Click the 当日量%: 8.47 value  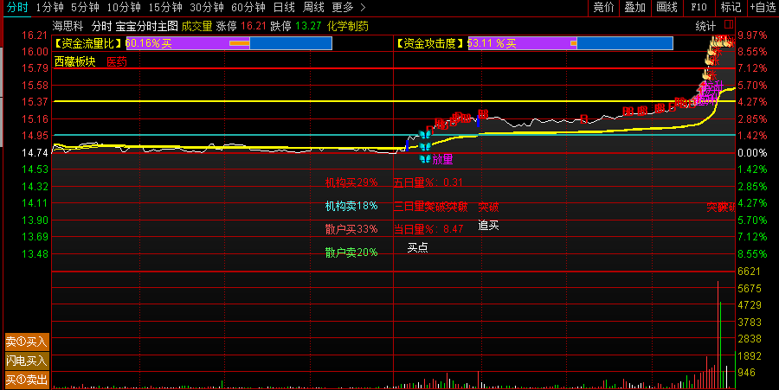428,229
